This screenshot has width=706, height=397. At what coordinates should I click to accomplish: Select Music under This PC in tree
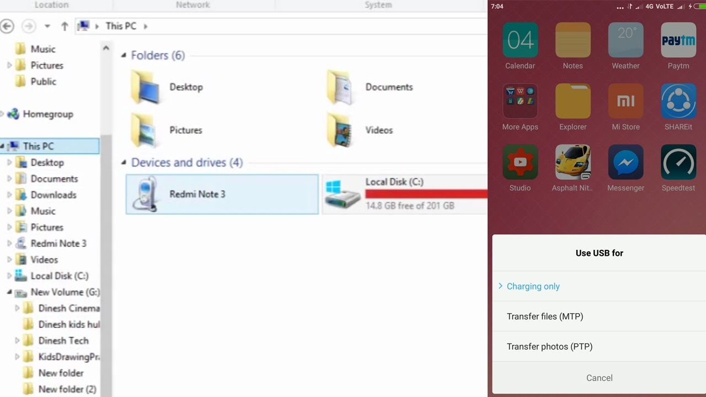coord(43,211)
